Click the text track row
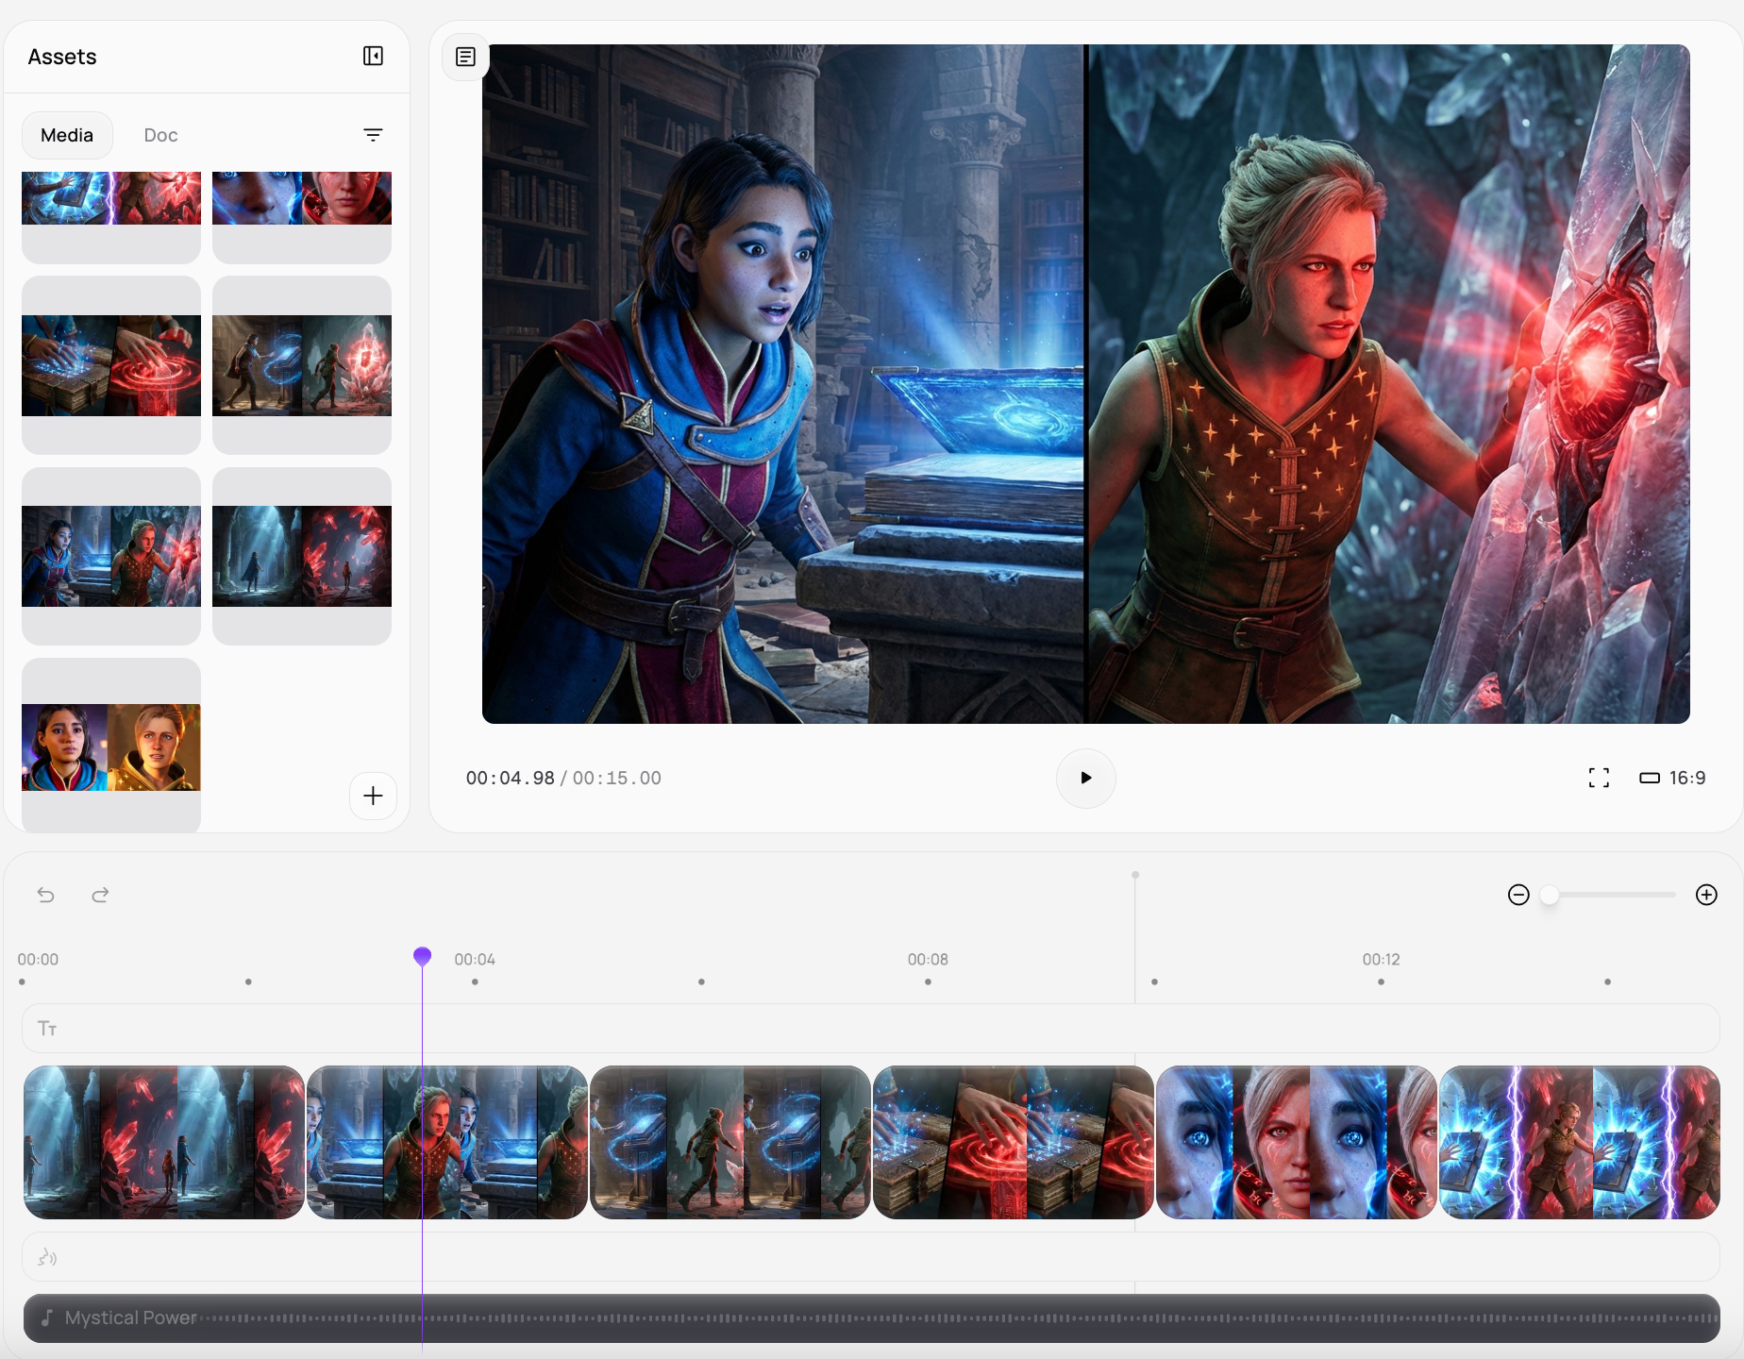The image size is (1744, 1359). (870, 1028)
